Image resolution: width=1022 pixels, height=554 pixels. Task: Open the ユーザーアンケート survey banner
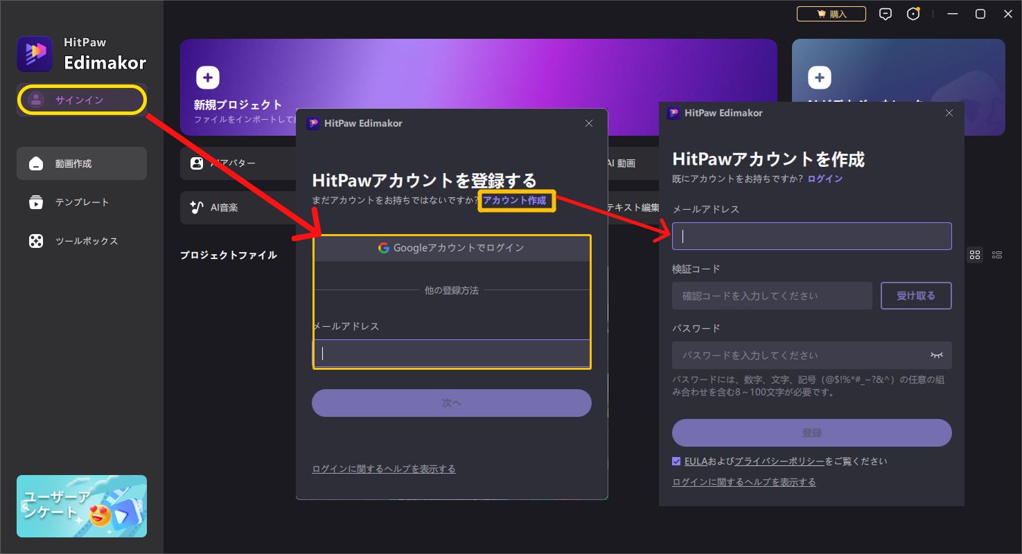tap(81, 506)
